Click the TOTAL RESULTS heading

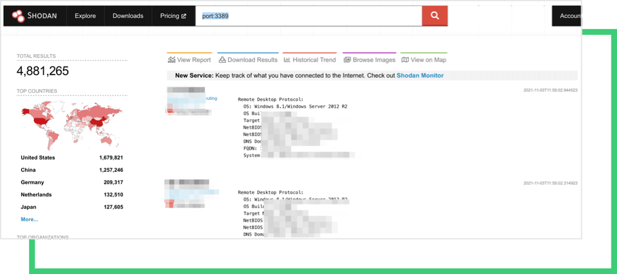(x=36, y=56)
